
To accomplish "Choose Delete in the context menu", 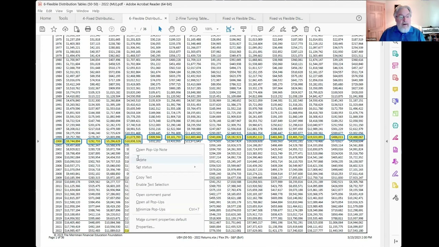I will point(166,160).
